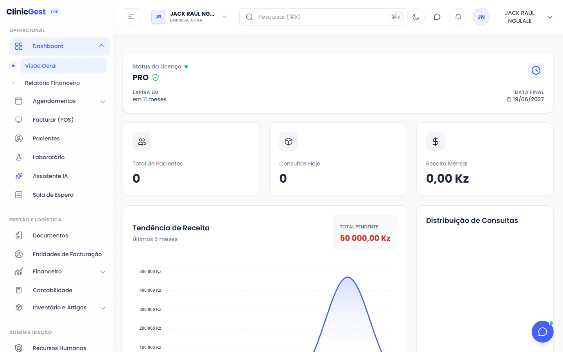Viewport: 563px width, 352px height.
Task: Click the Pacientes person icon
Action: (19, 138)
